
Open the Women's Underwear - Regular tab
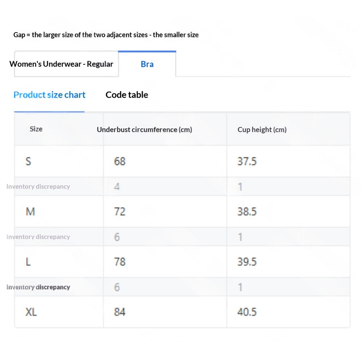pos(61,64)
